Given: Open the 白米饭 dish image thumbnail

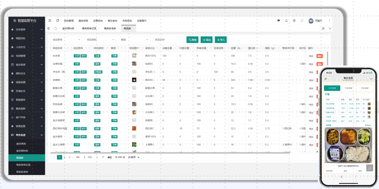Looking at the screenshot, I should tap(134, 56).
